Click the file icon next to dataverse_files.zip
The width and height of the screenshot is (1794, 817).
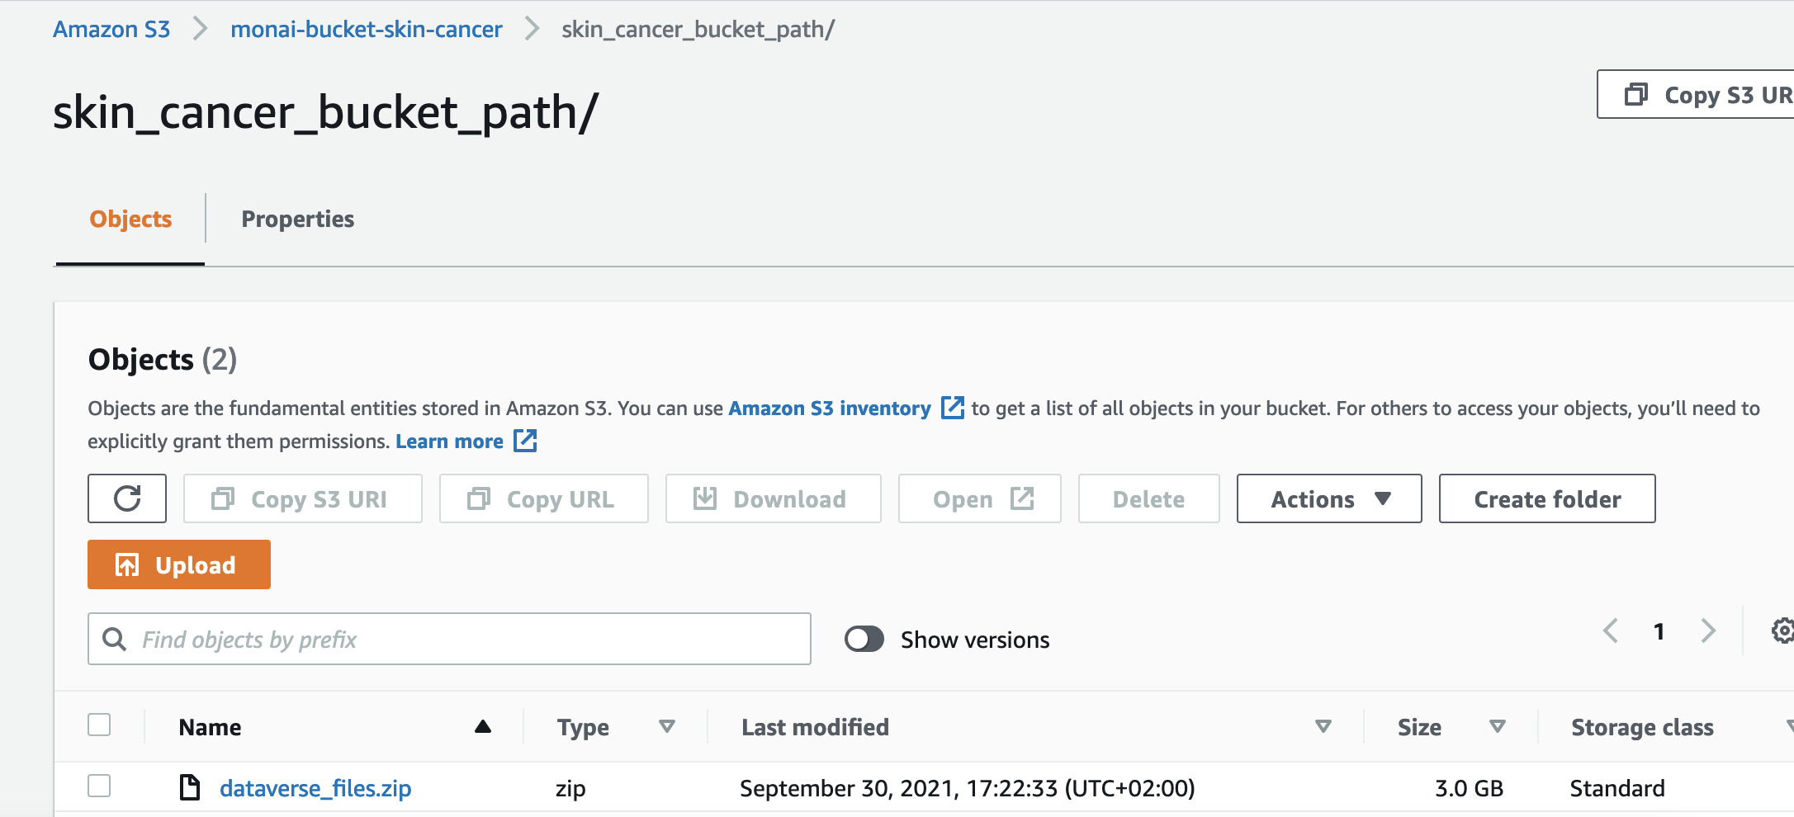point(190,787)
